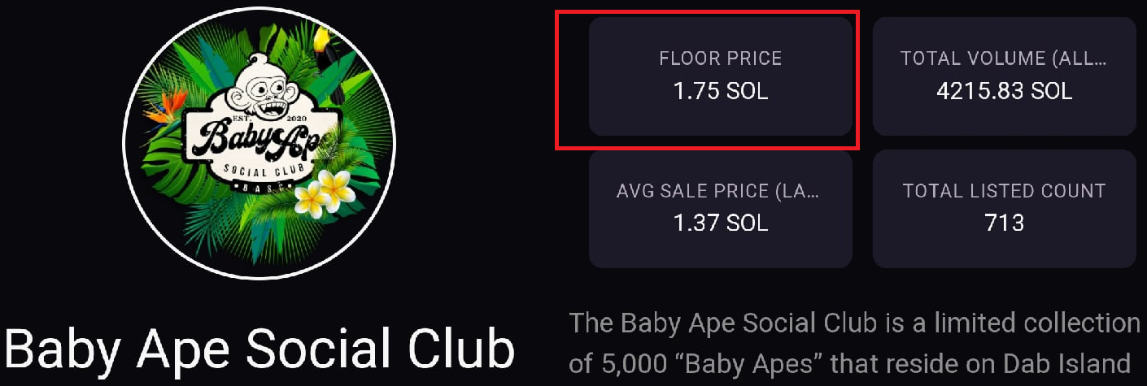Click the collection description paragraph
The image size is (1147, 386).
pyautogui.click(x=854, y=342)
